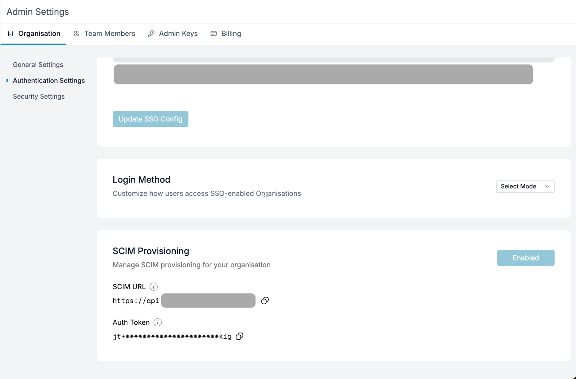Click the redacted SSO configuration field
576x379 pixels.
(323, 75)
